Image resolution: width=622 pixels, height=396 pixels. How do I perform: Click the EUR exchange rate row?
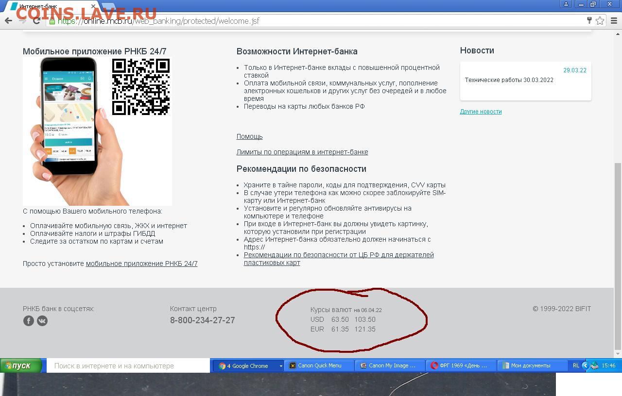tap(343, 329)
